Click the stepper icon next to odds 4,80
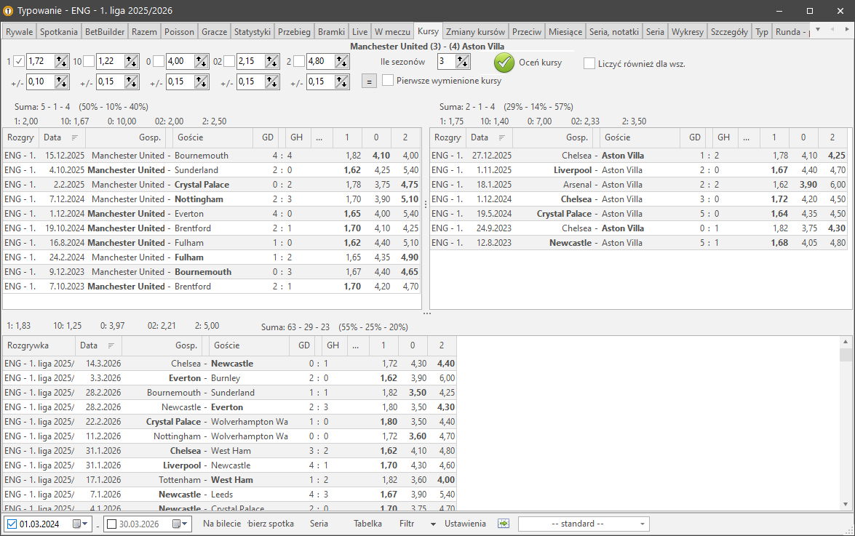Image resolution: width=855 pixels, height=536 pixels. tap(342, 62)
